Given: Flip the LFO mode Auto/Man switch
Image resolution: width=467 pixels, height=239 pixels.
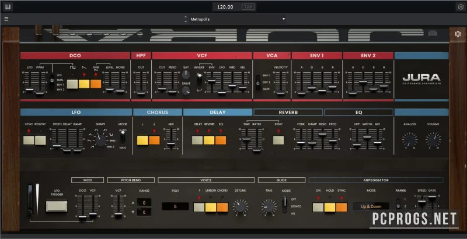Looking at the screenshot, I should click(123, 138).
